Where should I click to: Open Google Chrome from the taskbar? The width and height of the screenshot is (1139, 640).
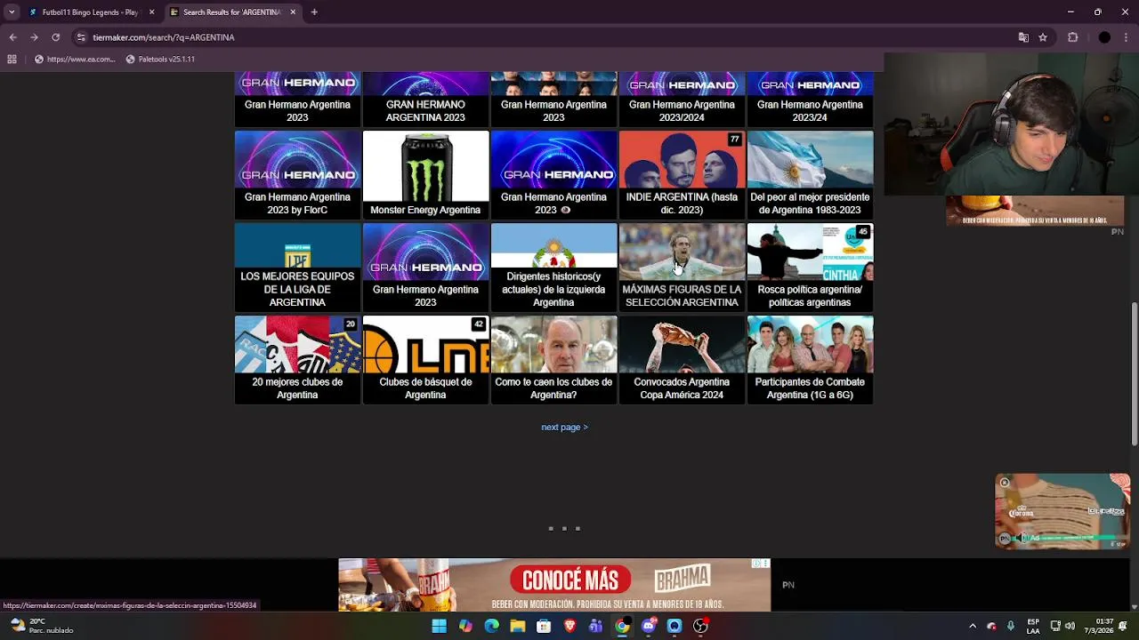(622, 626)
